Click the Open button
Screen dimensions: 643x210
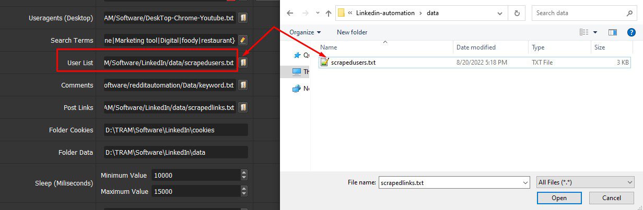pyautogui.click(x=559, y=198)
